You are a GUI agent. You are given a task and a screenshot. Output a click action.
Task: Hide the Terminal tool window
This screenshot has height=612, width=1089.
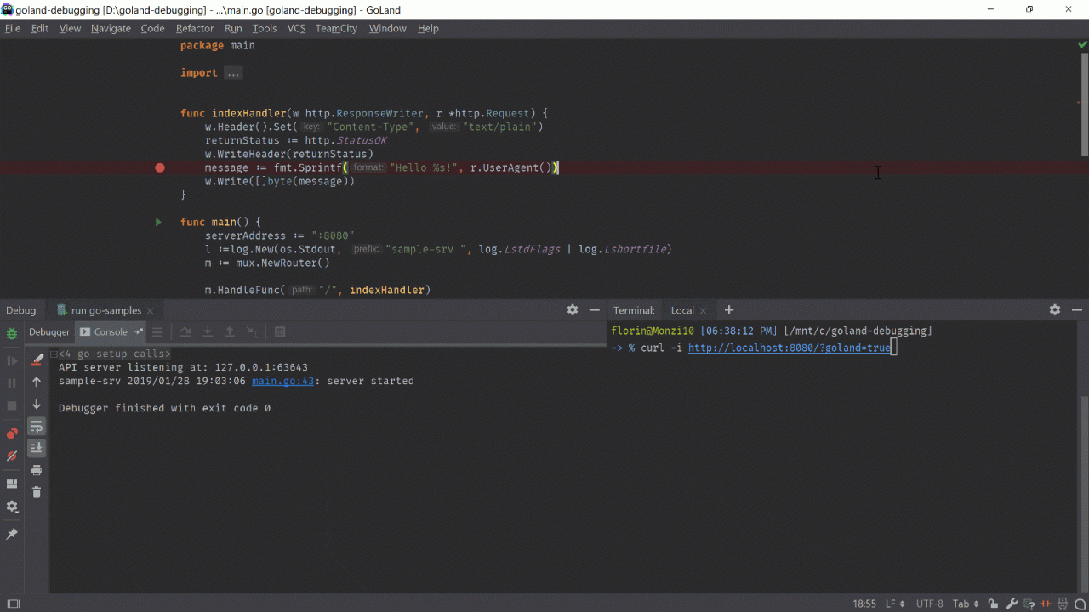[1077, 310]
